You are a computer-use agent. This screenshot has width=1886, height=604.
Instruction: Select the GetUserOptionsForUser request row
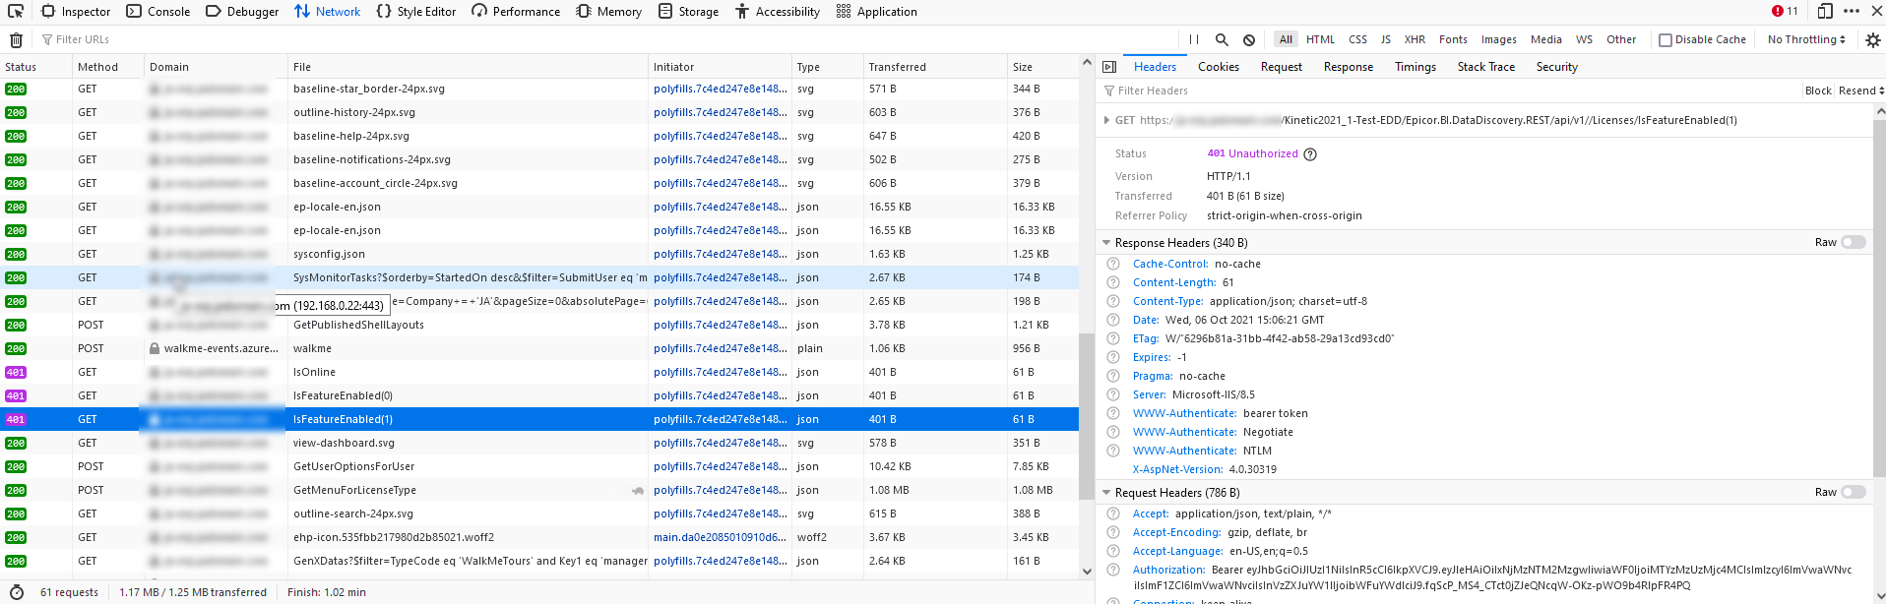[x=539, y=466]
